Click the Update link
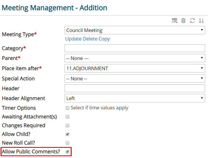Viewport: 208px width, 158px height. (74, 39)
